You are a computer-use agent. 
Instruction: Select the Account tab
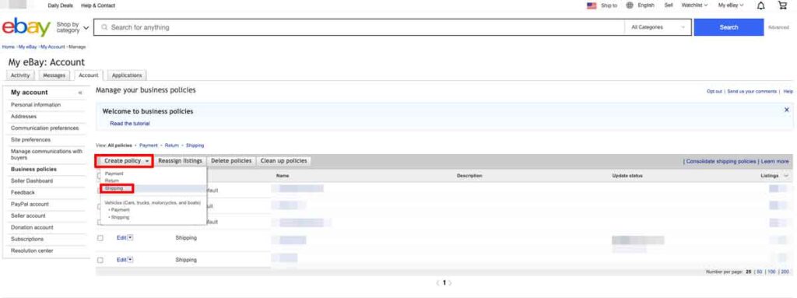pyautogui.click(x=89, y=75)
